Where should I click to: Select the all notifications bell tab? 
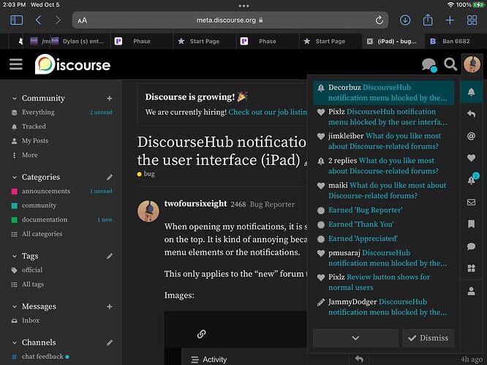(471, 92)
